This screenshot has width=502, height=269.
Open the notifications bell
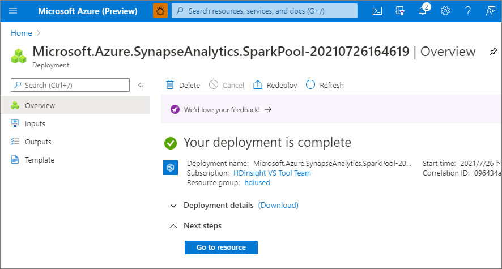tap(423, 11)
